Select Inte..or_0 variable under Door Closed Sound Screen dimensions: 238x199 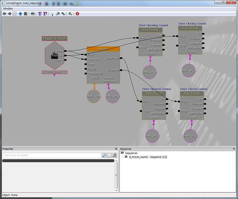click(190, 136)
